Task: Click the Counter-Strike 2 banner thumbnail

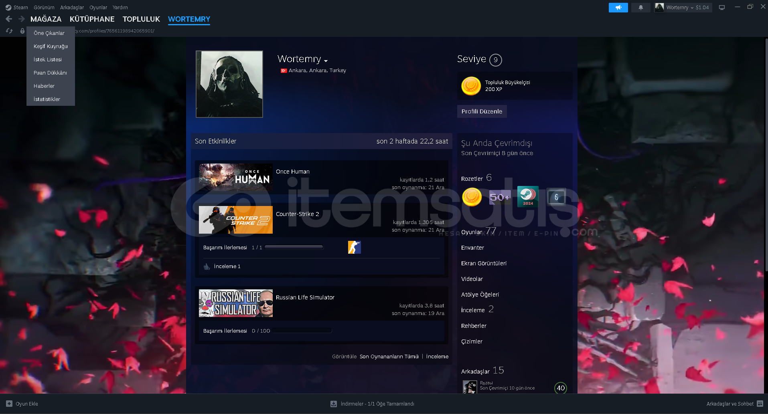Action: 236,220
